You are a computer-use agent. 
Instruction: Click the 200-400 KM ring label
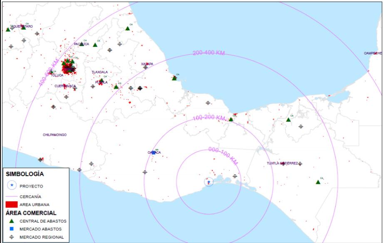(209, 53)
